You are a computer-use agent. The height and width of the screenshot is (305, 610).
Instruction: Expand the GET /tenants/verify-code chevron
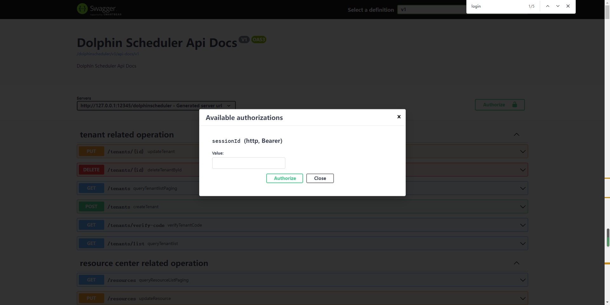pos(523,225)
